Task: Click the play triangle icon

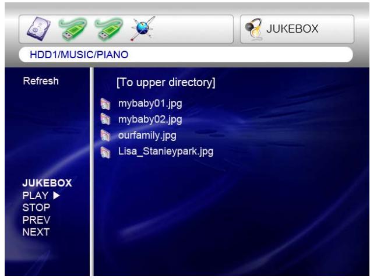Action: point(56,196)
